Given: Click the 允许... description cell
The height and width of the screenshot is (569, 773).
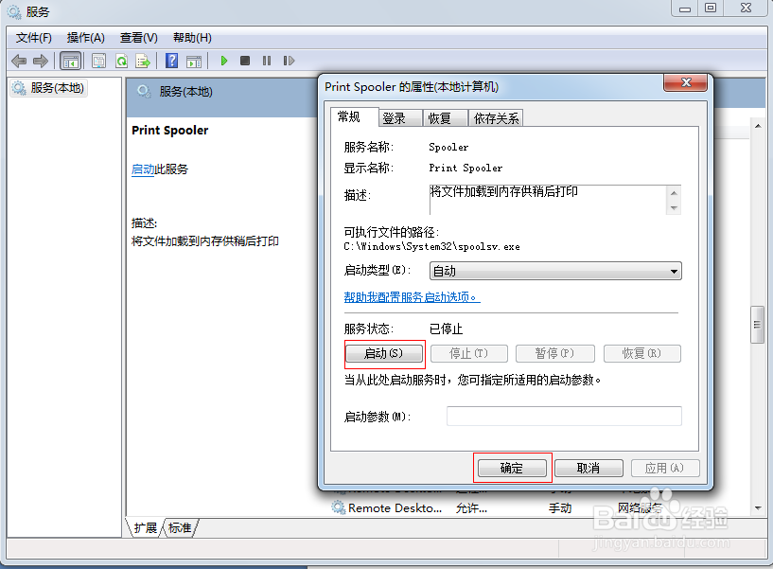Looking at the screenshot, I should (x=471, y=508).
